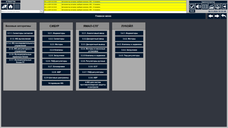Go to previous screen with left arrow

211,16
